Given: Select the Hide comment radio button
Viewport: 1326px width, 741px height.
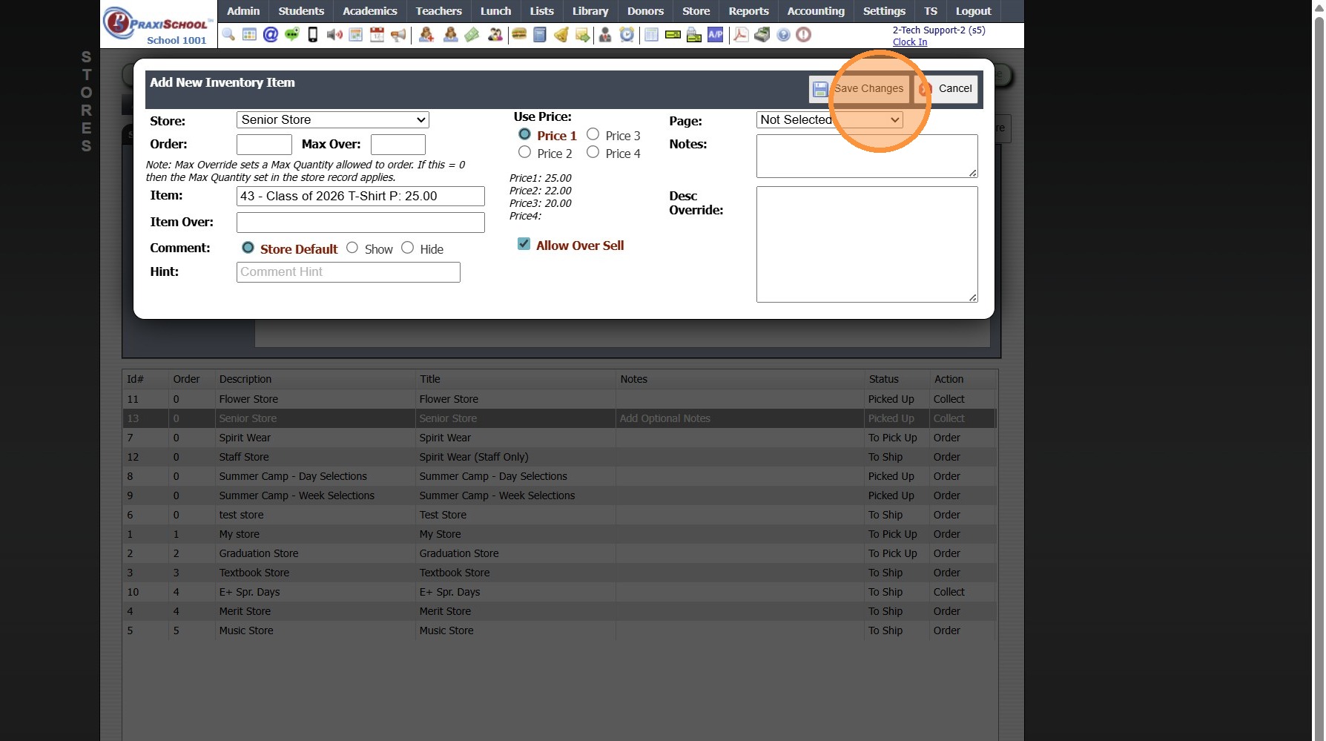Looking at the screenshot, I should (x=407, y=248).
